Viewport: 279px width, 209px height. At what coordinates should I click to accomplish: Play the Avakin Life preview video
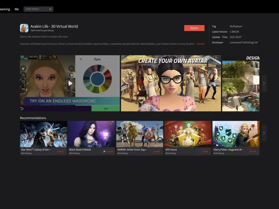tap(70, 83)
